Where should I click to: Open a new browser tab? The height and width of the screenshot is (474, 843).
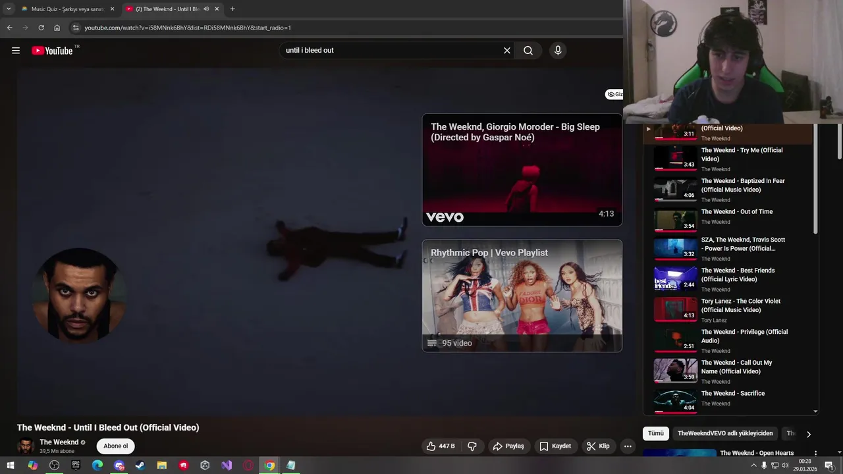(232, 9)
